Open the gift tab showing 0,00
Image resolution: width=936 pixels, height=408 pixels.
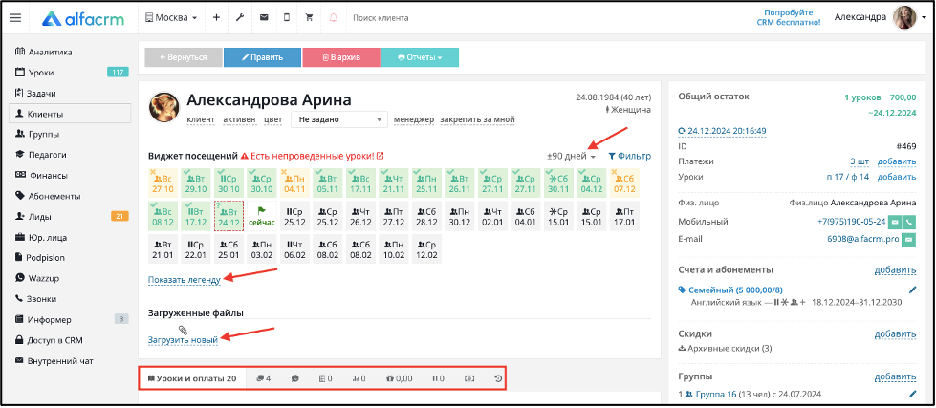point(399,378)
